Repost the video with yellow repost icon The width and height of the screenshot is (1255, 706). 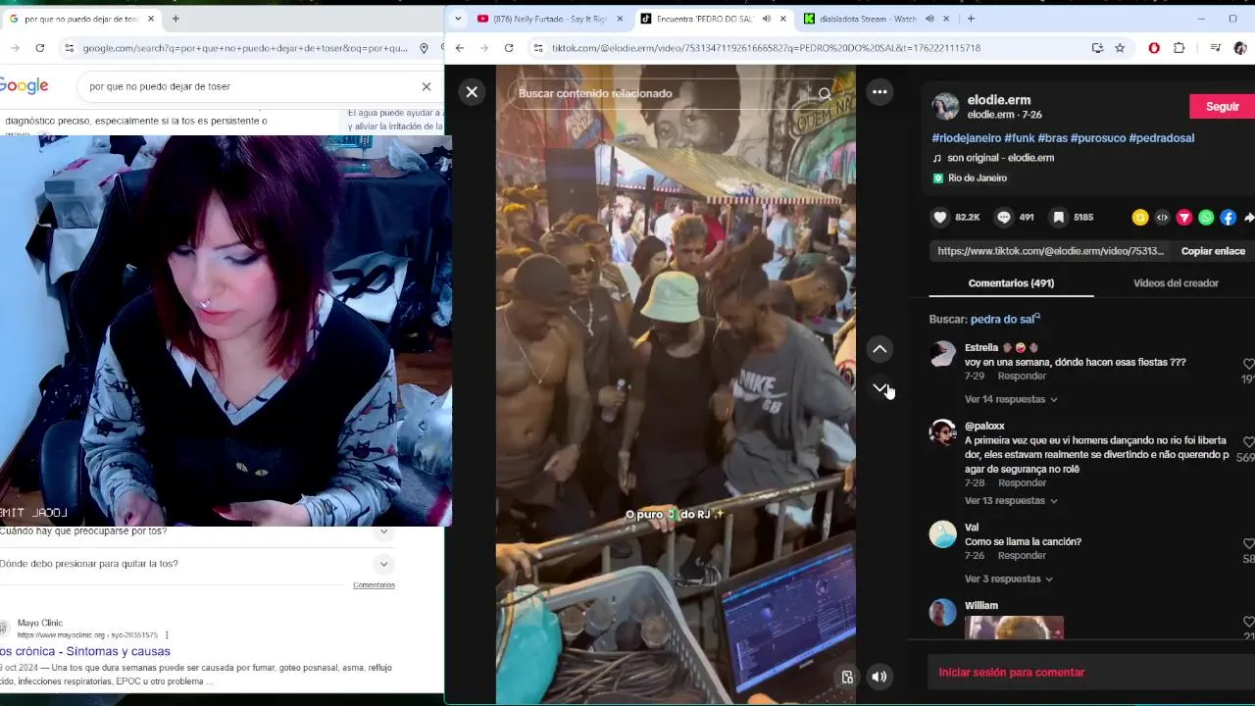(x=1139, y=218)
